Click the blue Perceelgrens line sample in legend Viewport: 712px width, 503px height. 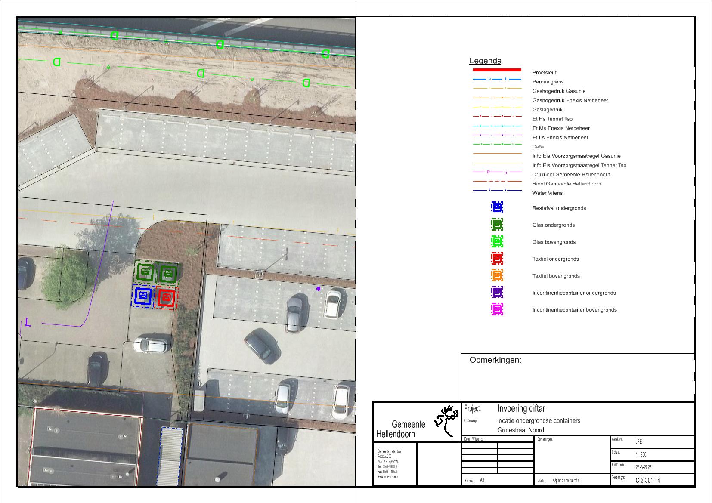[x=497, y=80]
